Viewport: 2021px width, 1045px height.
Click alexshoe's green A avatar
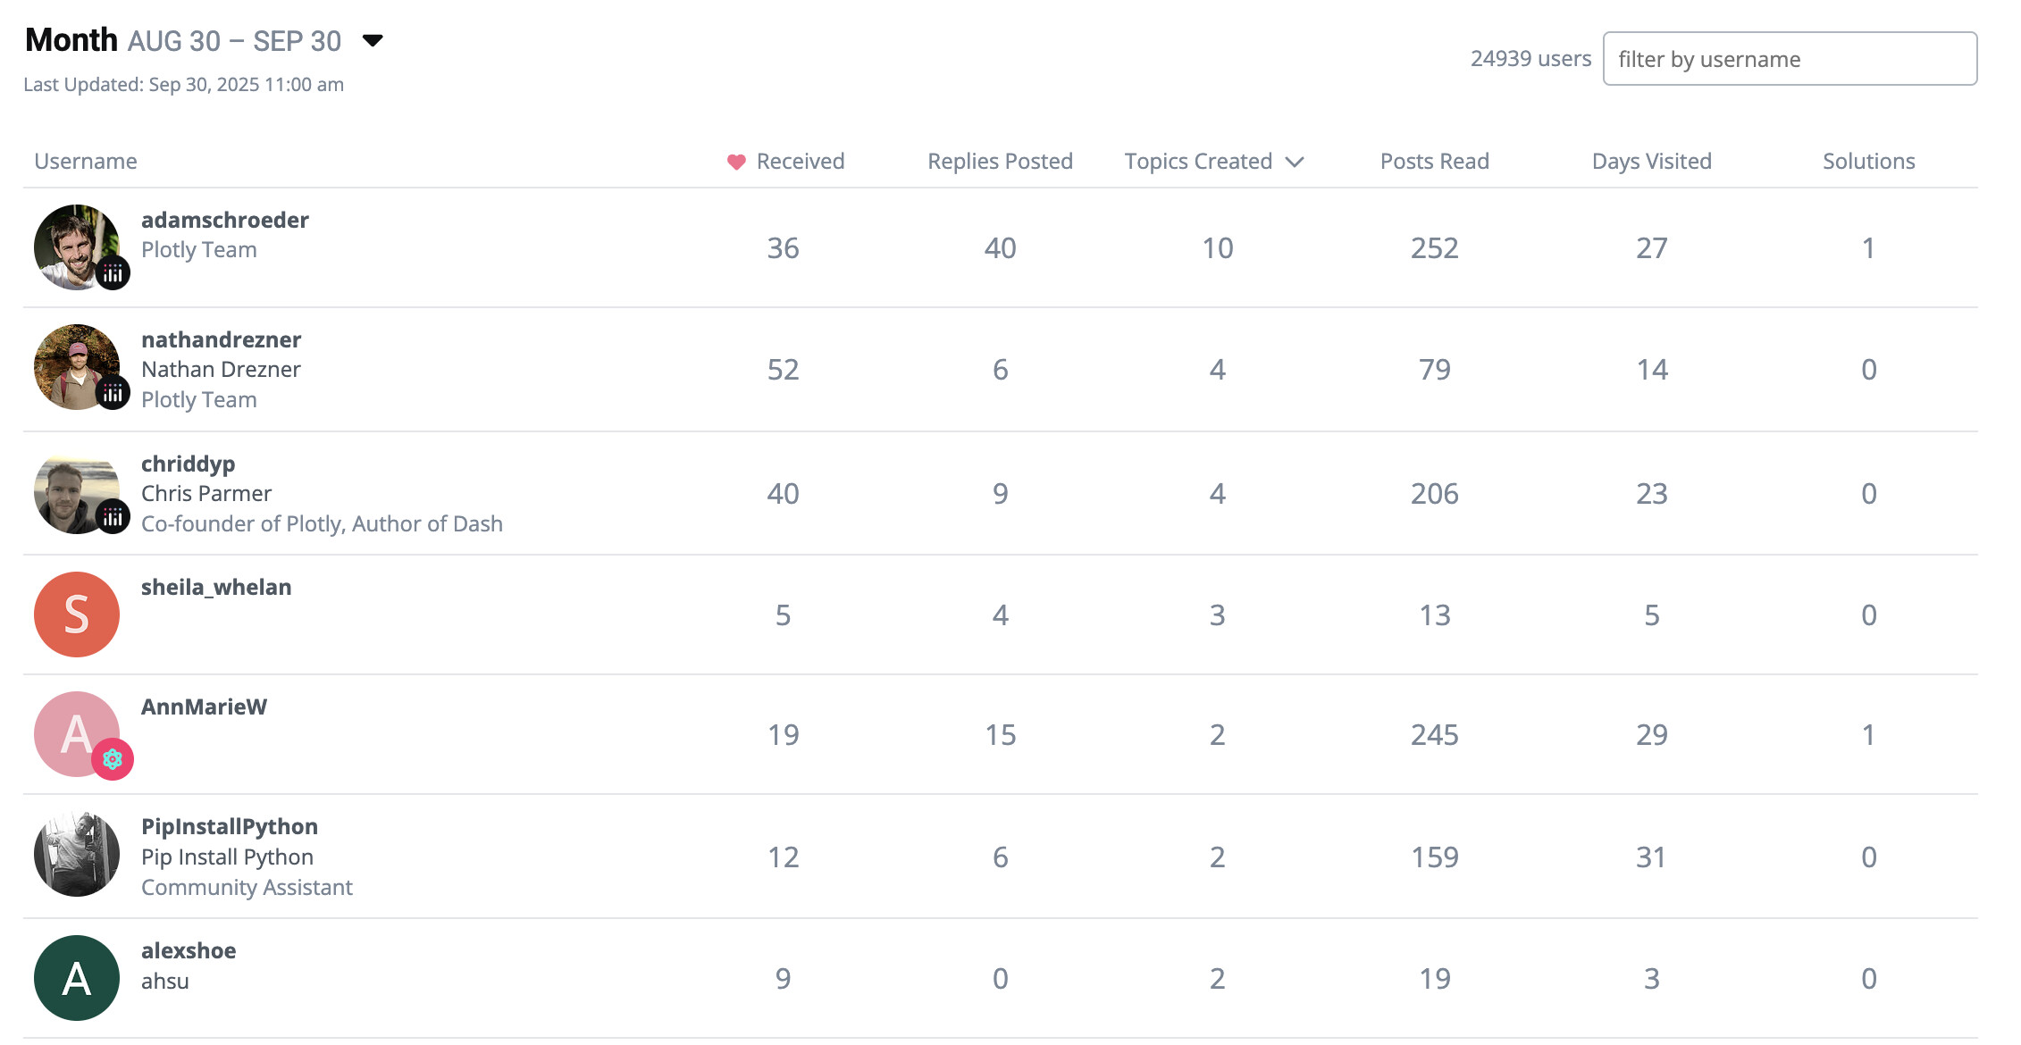click(77, 978)
